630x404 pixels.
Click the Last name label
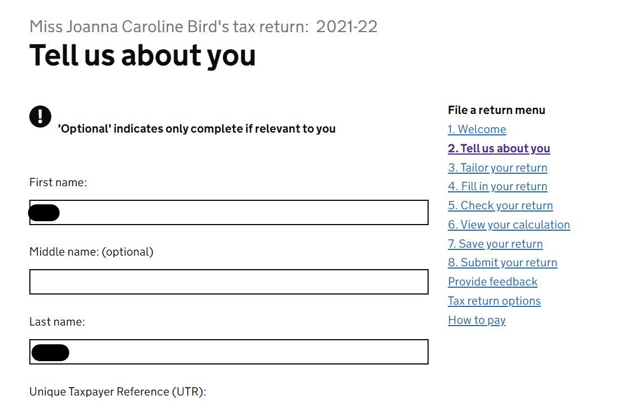pos(57,322)
